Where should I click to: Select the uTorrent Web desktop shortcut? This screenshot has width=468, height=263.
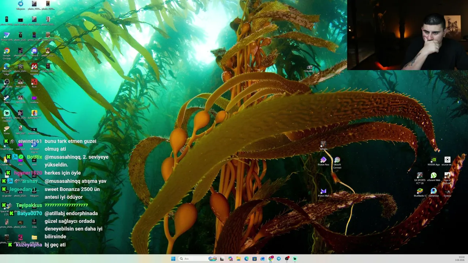click(x=434, y=177)
